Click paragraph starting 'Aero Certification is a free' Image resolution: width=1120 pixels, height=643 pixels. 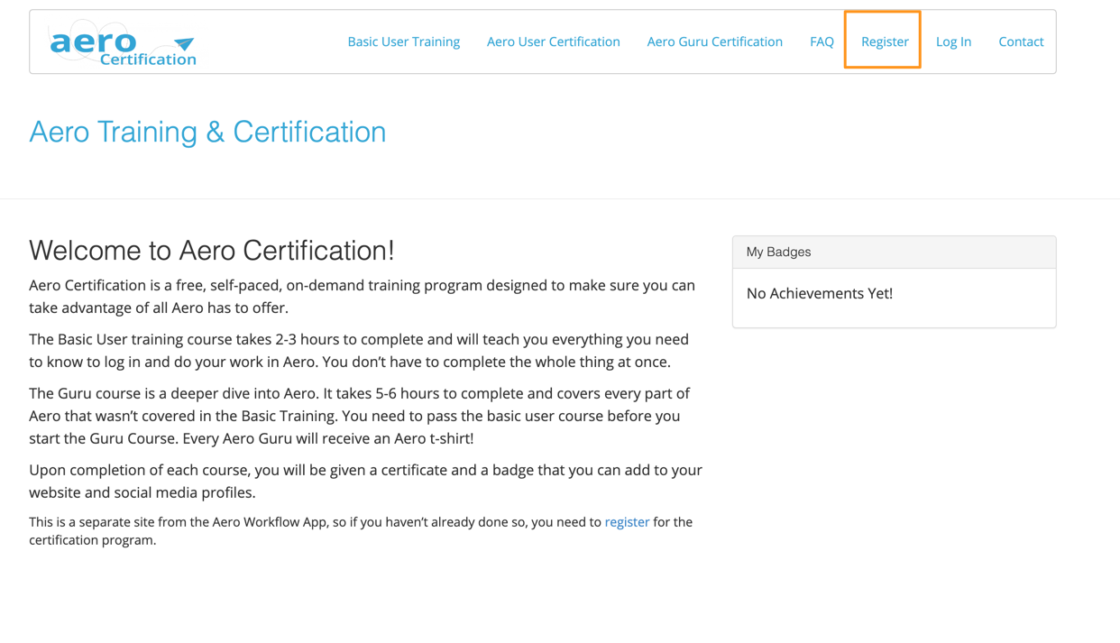(363, 297)
